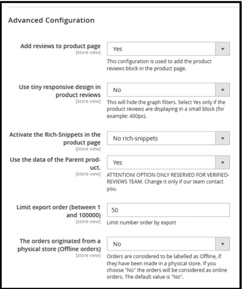Click the Advanced Configuration section heading
The image size is (242, 289).
point(51,20)
